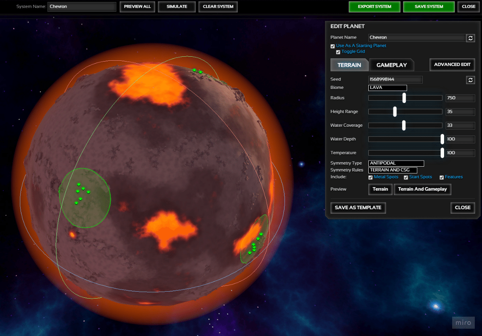Open the Symmetry Rules dropdown
Image resolution: width=482 pixels, height=336 pixels.
[x=393, y=170]
